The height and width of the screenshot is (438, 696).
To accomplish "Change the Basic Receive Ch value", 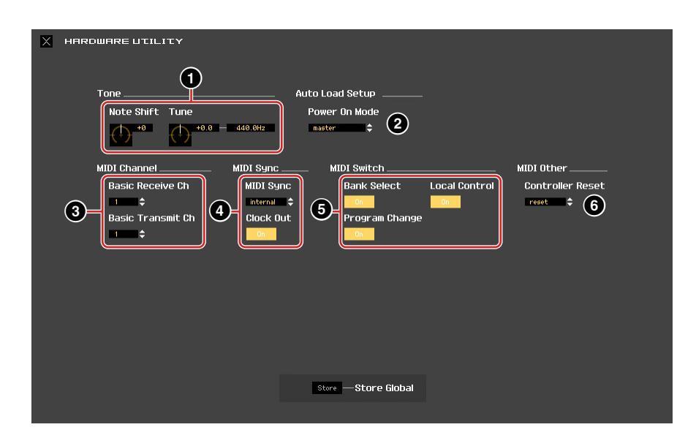I will [x=122, y=202].
